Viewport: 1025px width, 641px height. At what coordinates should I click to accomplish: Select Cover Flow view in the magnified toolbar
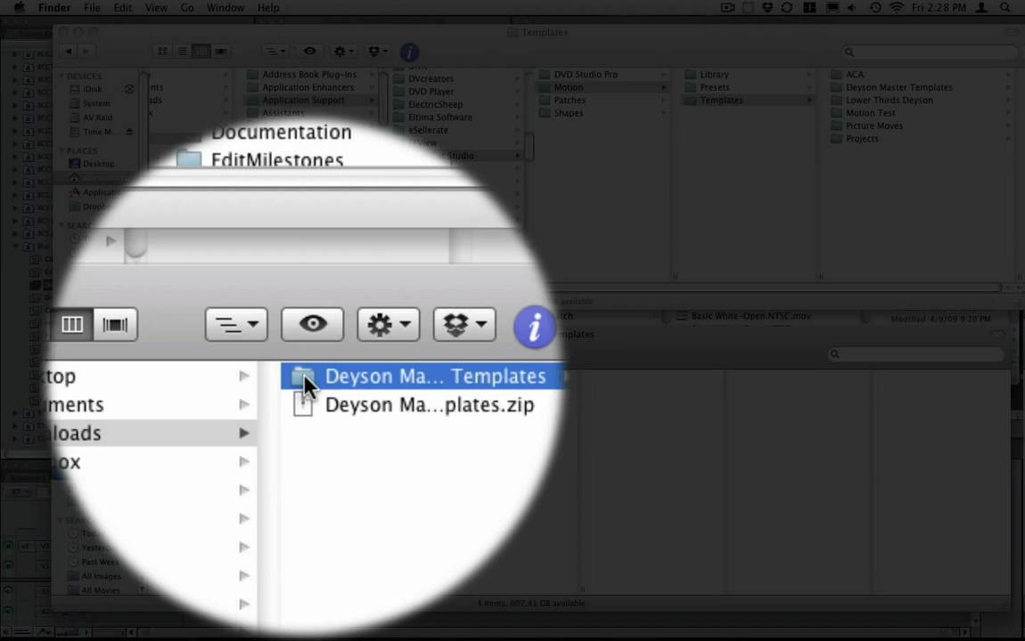click(x=115, y=324)
